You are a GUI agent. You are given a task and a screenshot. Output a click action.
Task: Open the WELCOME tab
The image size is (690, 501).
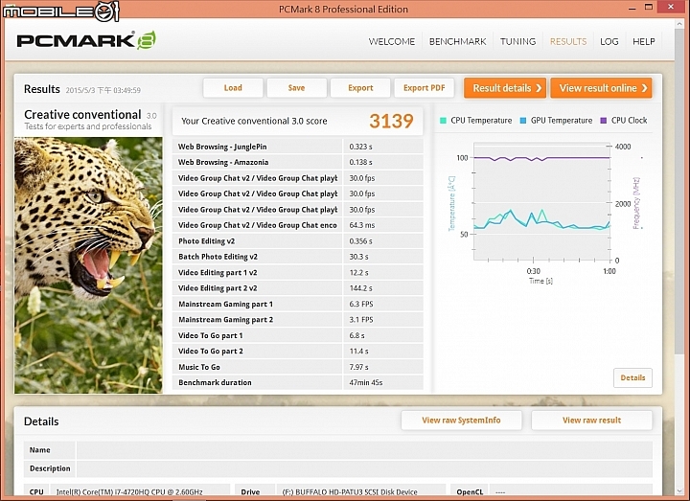click(x=392, y=41)
